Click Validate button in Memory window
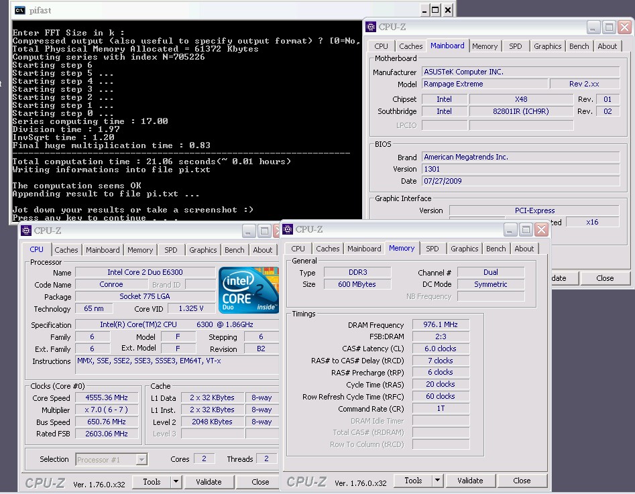Image resolution: width=635 pixels, height=494 pixels. pos(470,480)
